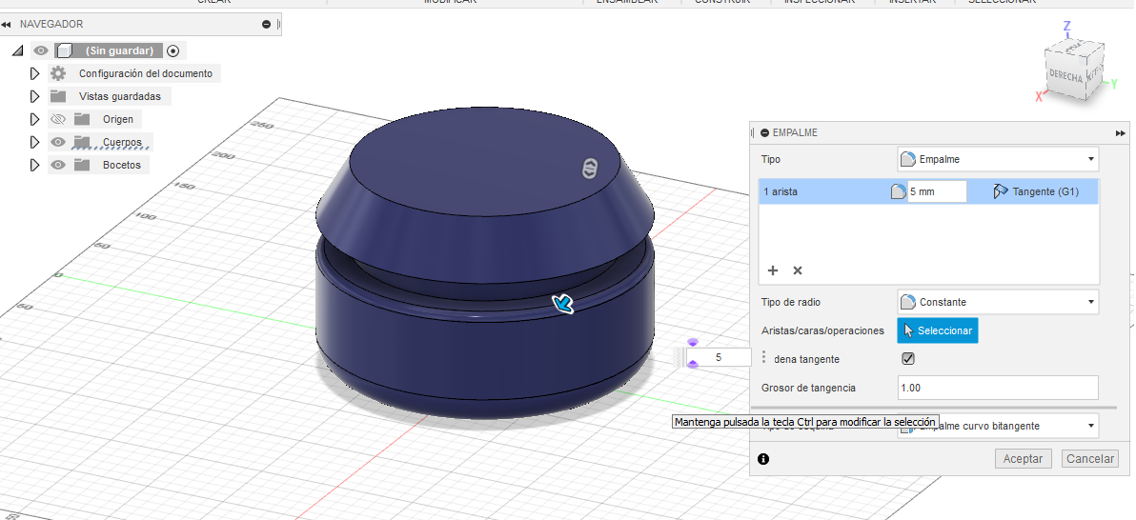Select the '1 arista' selection row
Screen dimensions: 1136x520
(x=929, y=192)
